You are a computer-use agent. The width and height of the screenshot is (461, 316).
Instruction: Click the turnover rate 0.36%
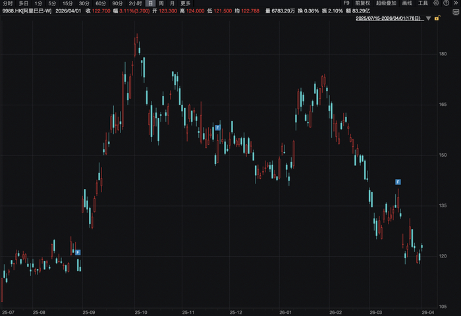pyautogui.click(x=312, y=11)
